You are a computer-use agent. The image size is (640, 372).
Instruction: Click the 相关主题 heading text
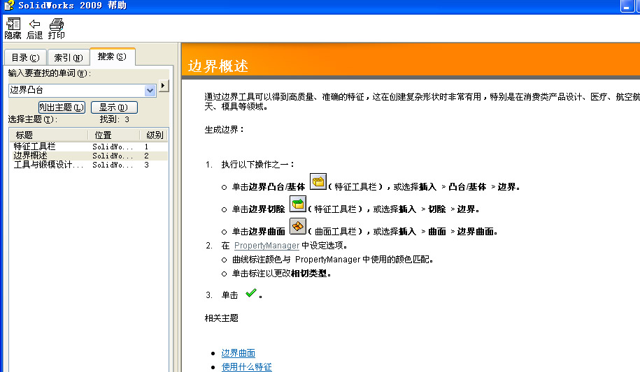[x=221, y=318]
